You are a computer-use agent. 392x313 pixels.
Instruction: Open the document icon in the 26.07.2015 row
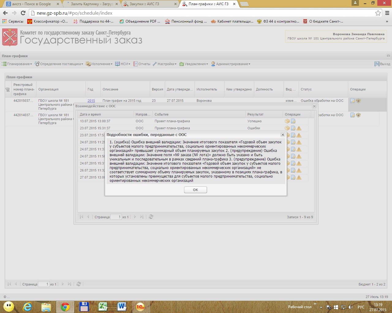[293, 171]
